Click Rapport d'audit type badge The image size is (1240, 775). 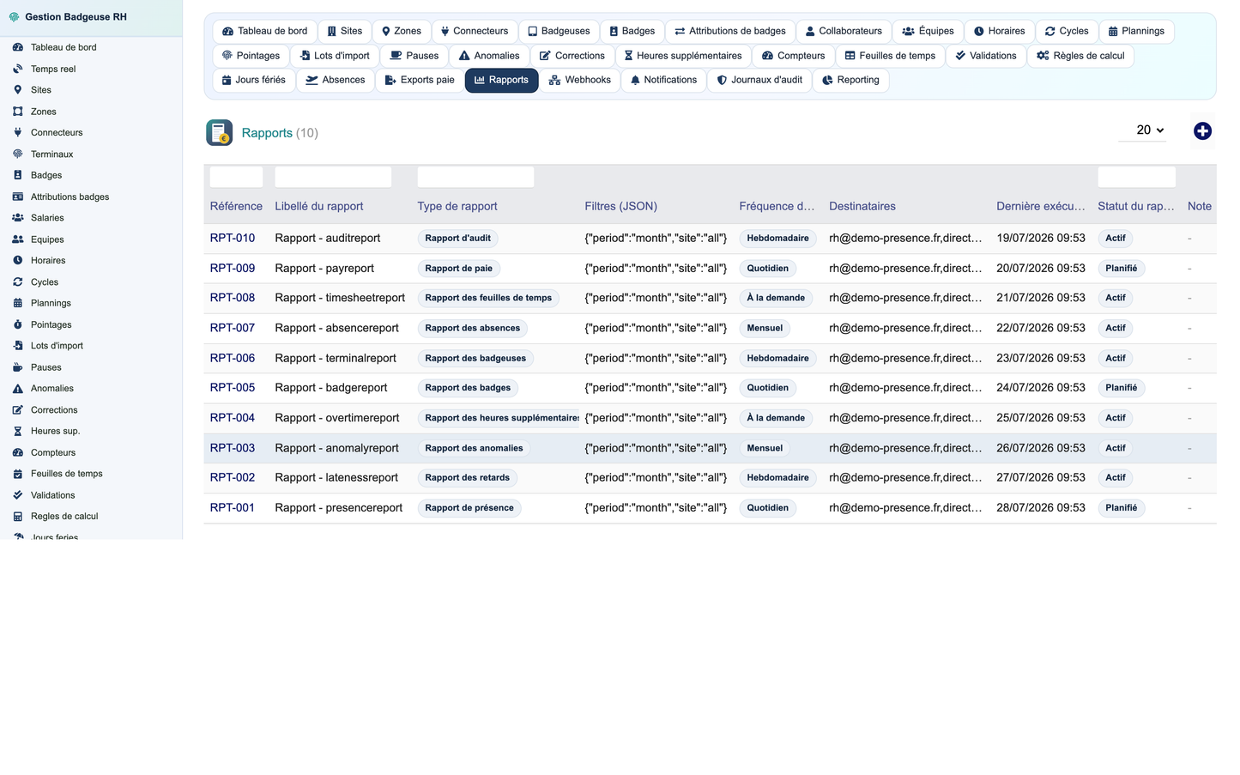tap(458, 239)
